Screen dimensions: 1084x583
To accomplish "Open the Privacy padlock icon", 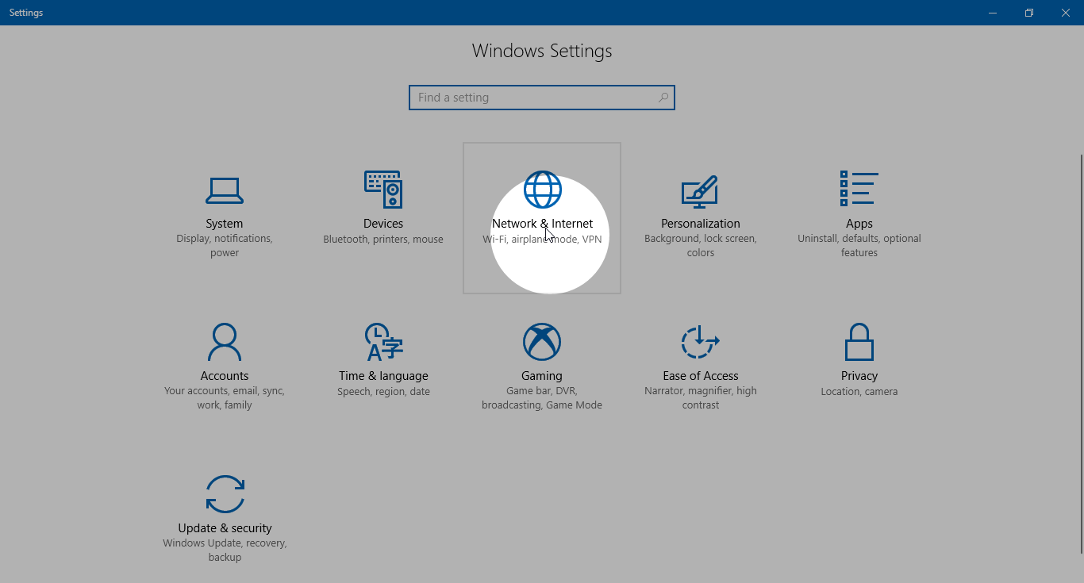I will pyautogui.click(x=859, y=342).
